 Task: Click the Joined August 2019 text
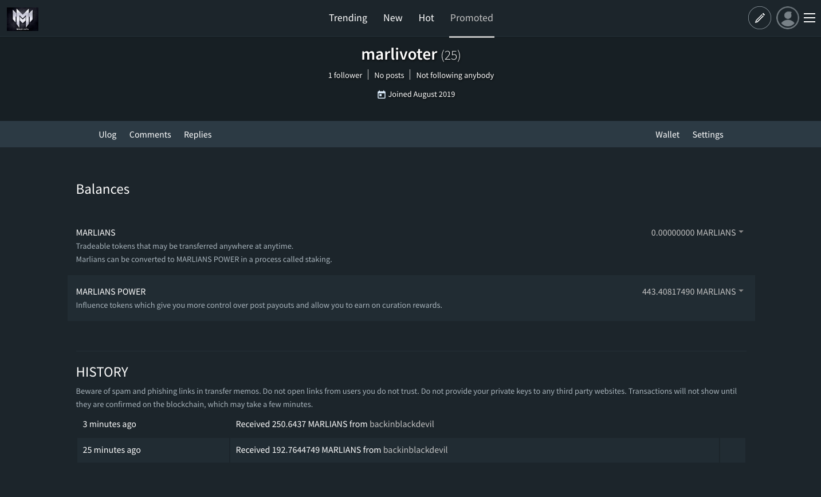coord(422,95)
